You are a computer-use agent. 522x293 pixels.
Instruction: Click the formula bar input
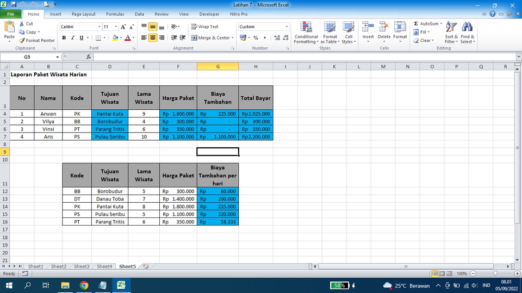point(304,57)
